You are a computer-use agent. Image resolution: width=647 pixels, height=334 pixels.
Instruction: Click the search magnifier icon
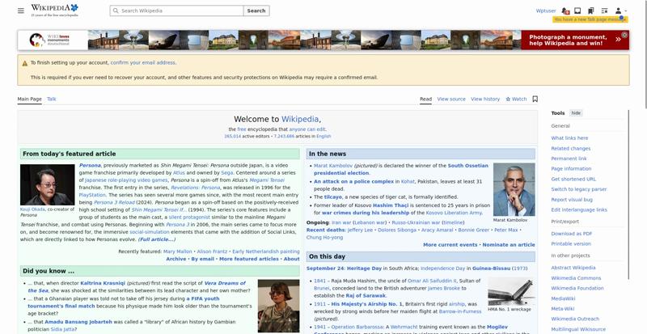[x=116, y=11]
